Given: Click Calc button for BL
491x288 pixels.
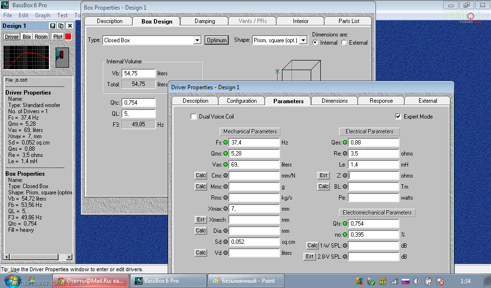Looking at the screenshot, I should [x=324, y=186].
